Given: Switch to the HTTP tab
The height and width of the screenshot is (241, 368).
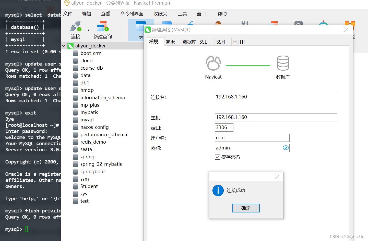Looking at the screenshot, I should pos(239,42).
